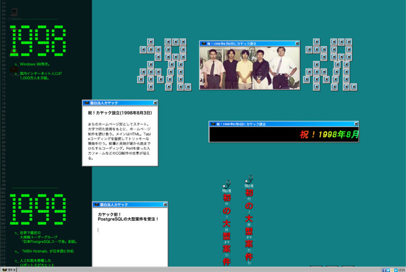Viewport: 406px width, 272px height.
Task: Click the Start button on the taskbar
Action: [x=9, y=269]
